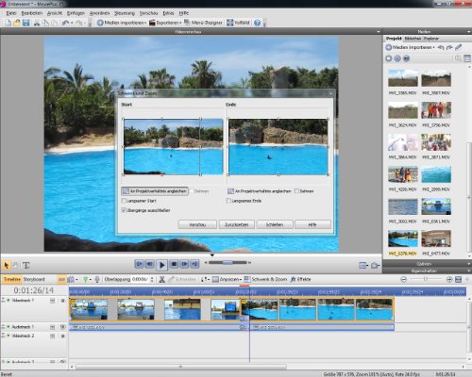Click the Stop playback button
Image resolution: width=472 pixels, height=377 pixels.
click(x=174, y=264)
